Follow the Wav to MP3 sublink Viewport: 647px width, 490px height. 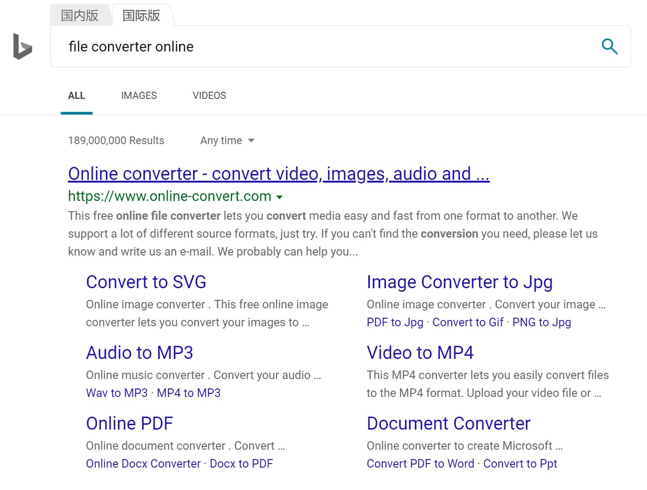point(117,392)
